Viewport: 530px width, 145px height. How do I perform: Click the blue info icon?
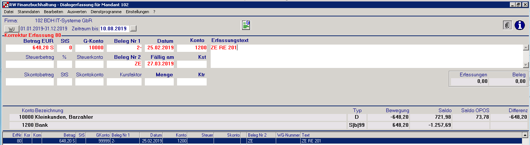tap(520, 25)
